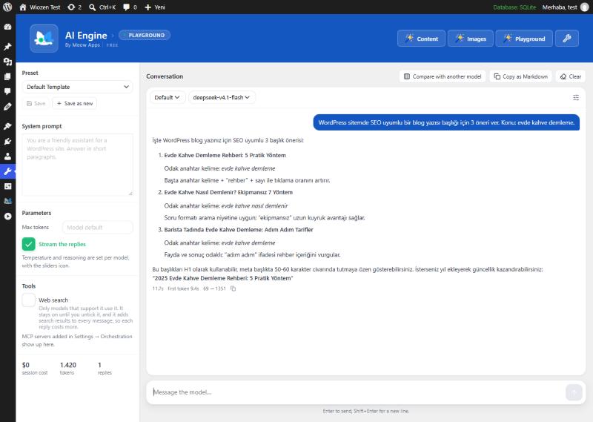Switch to the Playground tab

coord(524,39)
